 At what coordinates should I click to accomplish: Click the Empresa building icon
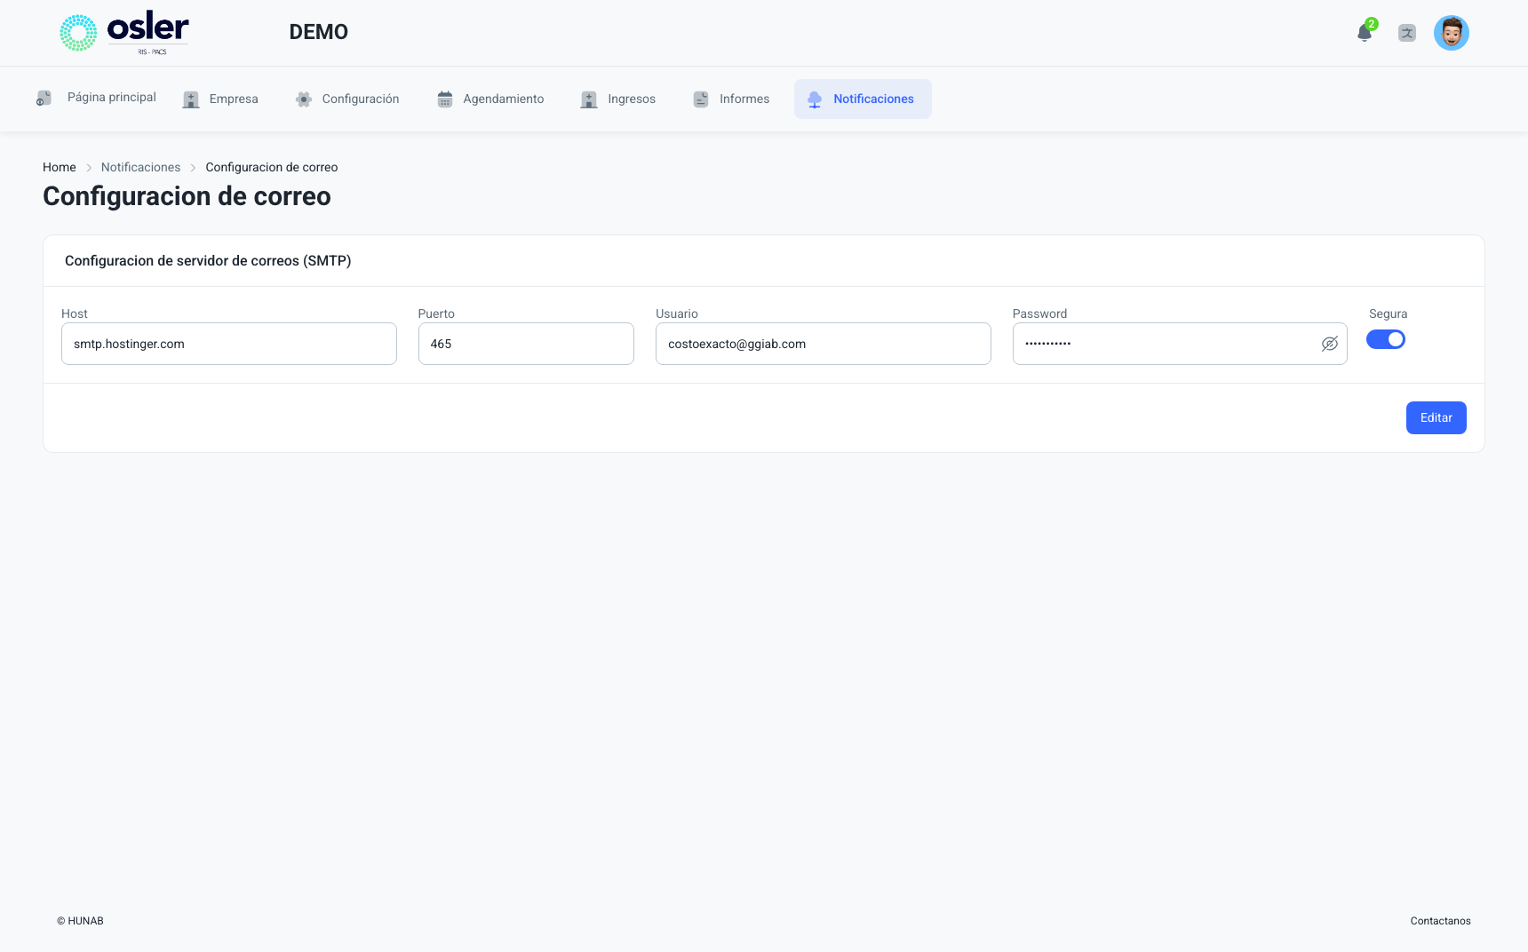[x=191, y=99]
